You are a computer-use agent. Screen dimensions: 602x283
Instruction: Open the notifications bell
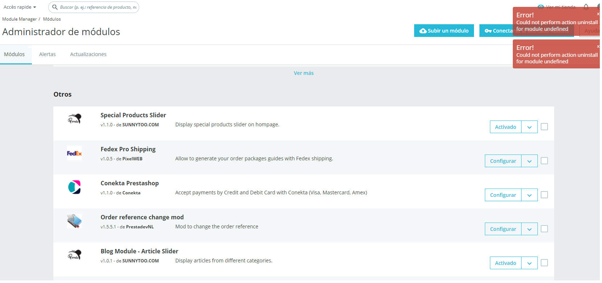586,7
